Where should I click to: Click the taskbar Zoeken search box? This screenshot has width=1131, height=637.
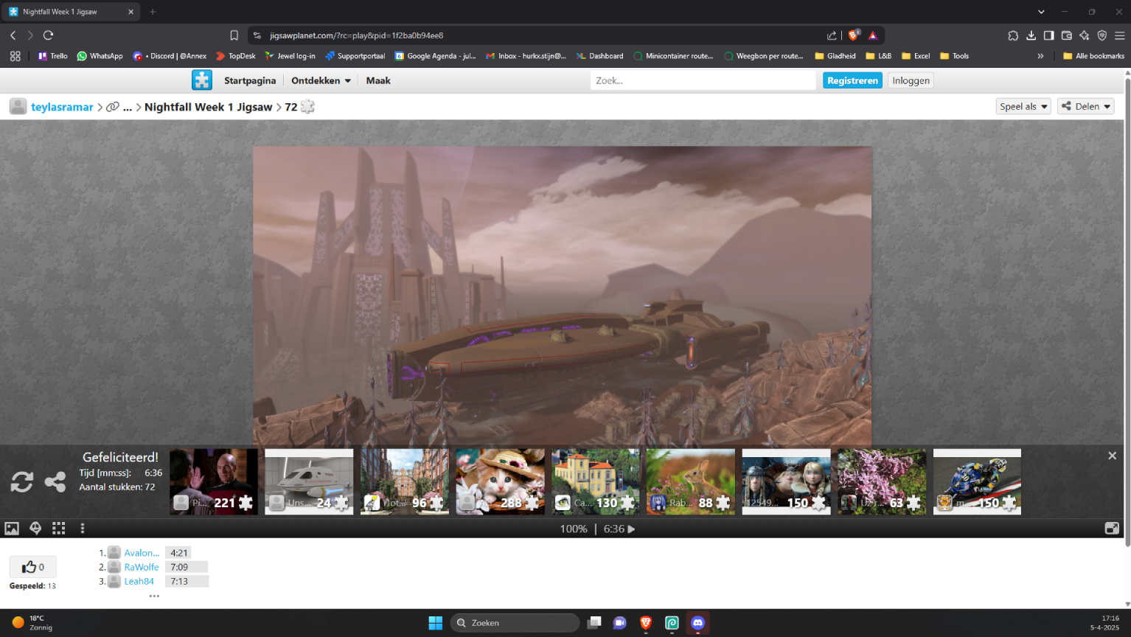coord(515,623)
